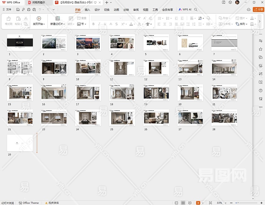
Task: Switch to reading view in status bar
Action: pyautogui.click(x=189, y=203)
